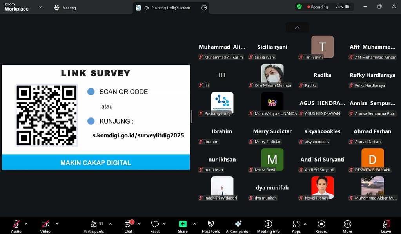Click the Leave meeting button

coord(386,226)
